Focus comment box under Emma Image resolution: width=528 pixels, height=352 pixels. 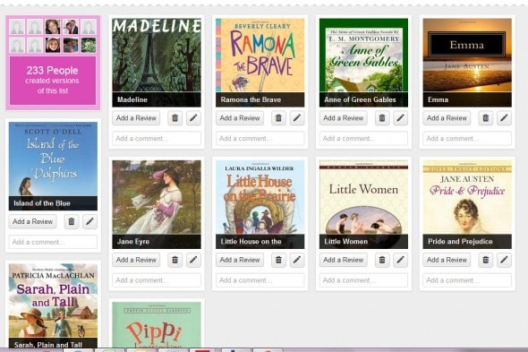[x=467, y=139]
